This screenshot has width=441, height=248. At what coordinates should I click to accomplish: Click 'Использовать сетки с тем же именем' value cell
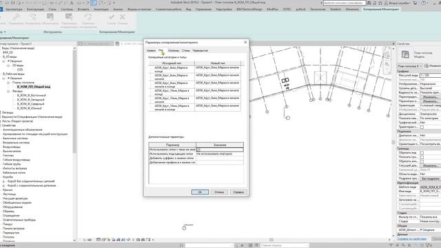220,149
